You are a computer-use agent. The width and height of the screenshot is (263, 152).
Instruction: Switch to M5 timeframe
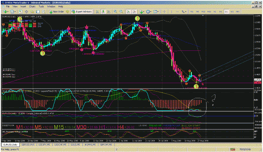click(x=197, y=12)
